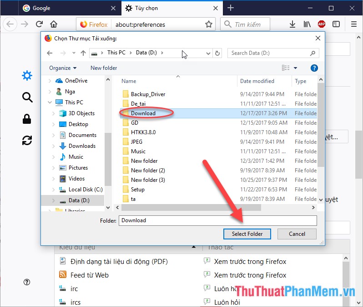Select the Sync arrows category in preferences
363x307 pixels.
pyautogui.click(x=27, y=140)
